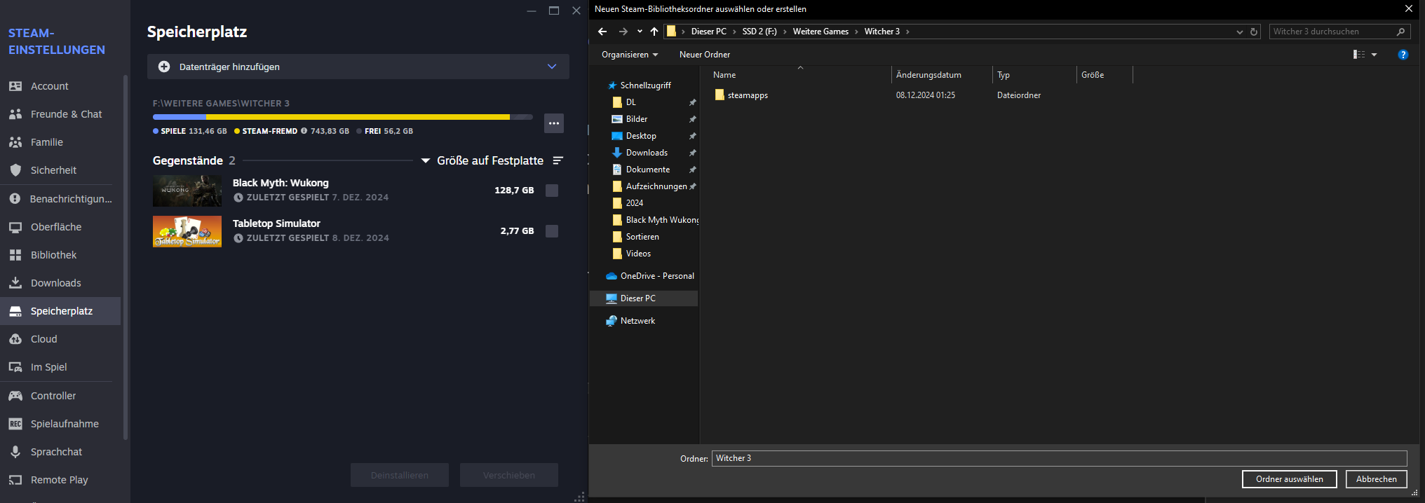
Task: Click the Bibliothek grid icon
Action: (15, 255)
